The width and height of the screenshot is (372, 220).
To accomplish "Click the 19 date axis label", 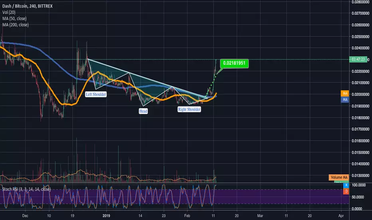I will tap(72, 216).
